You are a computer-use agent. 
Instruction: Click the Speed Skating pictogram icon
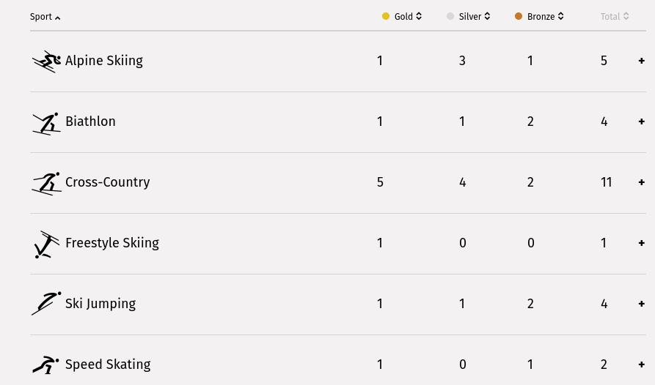point(46,365)
